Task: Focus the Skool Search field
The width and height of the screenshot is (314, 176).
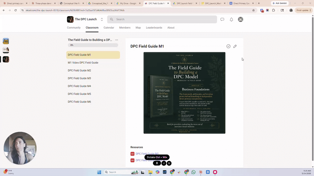Action: 162,19
